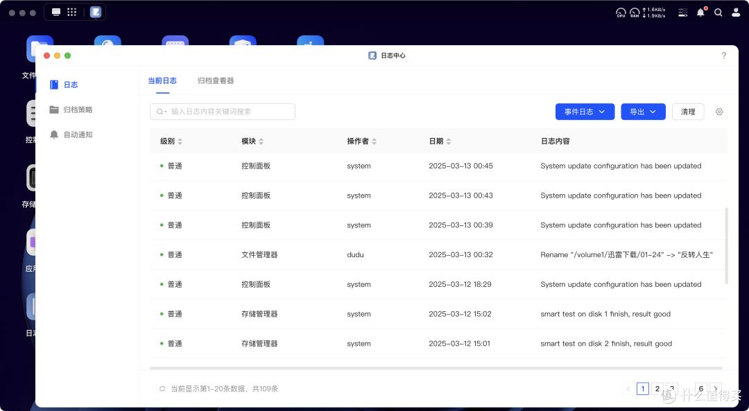This screenshot has height=411, width=749.
Task: Switch to the 归档查看器 tab
Action: (216, 80)
